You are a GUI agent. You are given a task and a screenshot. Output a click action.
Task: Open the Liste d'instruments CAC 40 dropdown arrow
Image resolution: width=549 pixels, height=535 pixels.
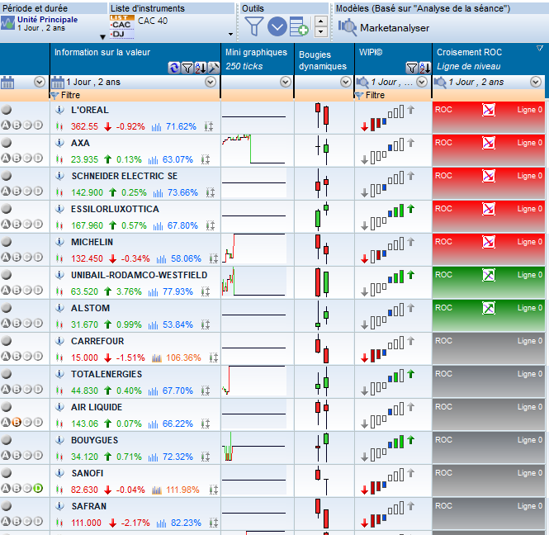click(x=230, y=35)
